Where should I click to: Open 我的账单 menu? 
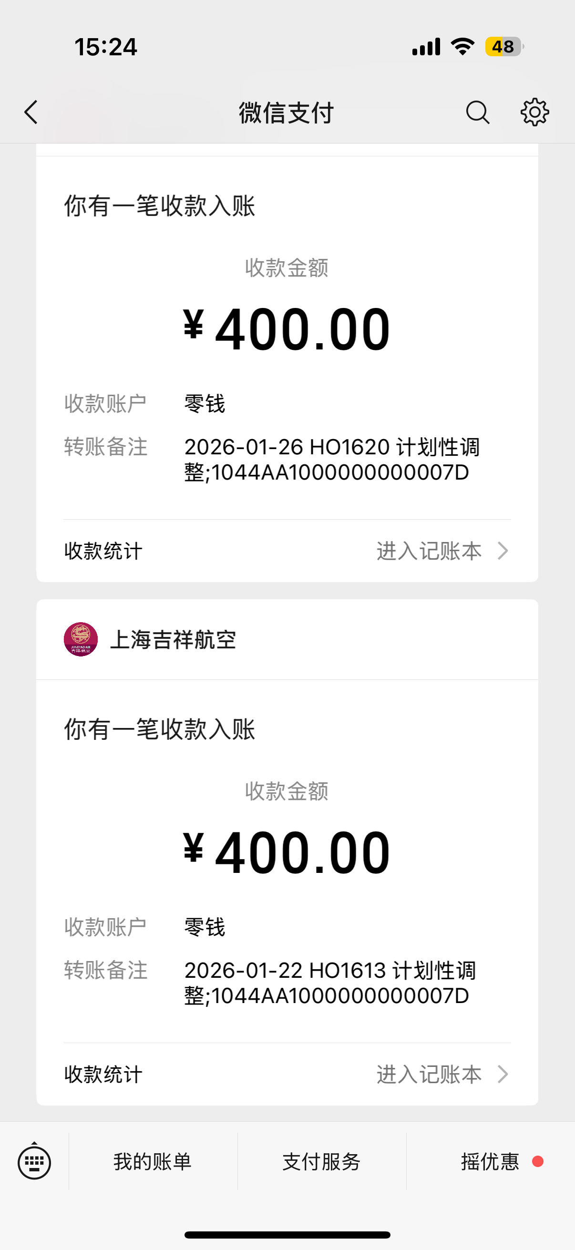point(153,1162)
